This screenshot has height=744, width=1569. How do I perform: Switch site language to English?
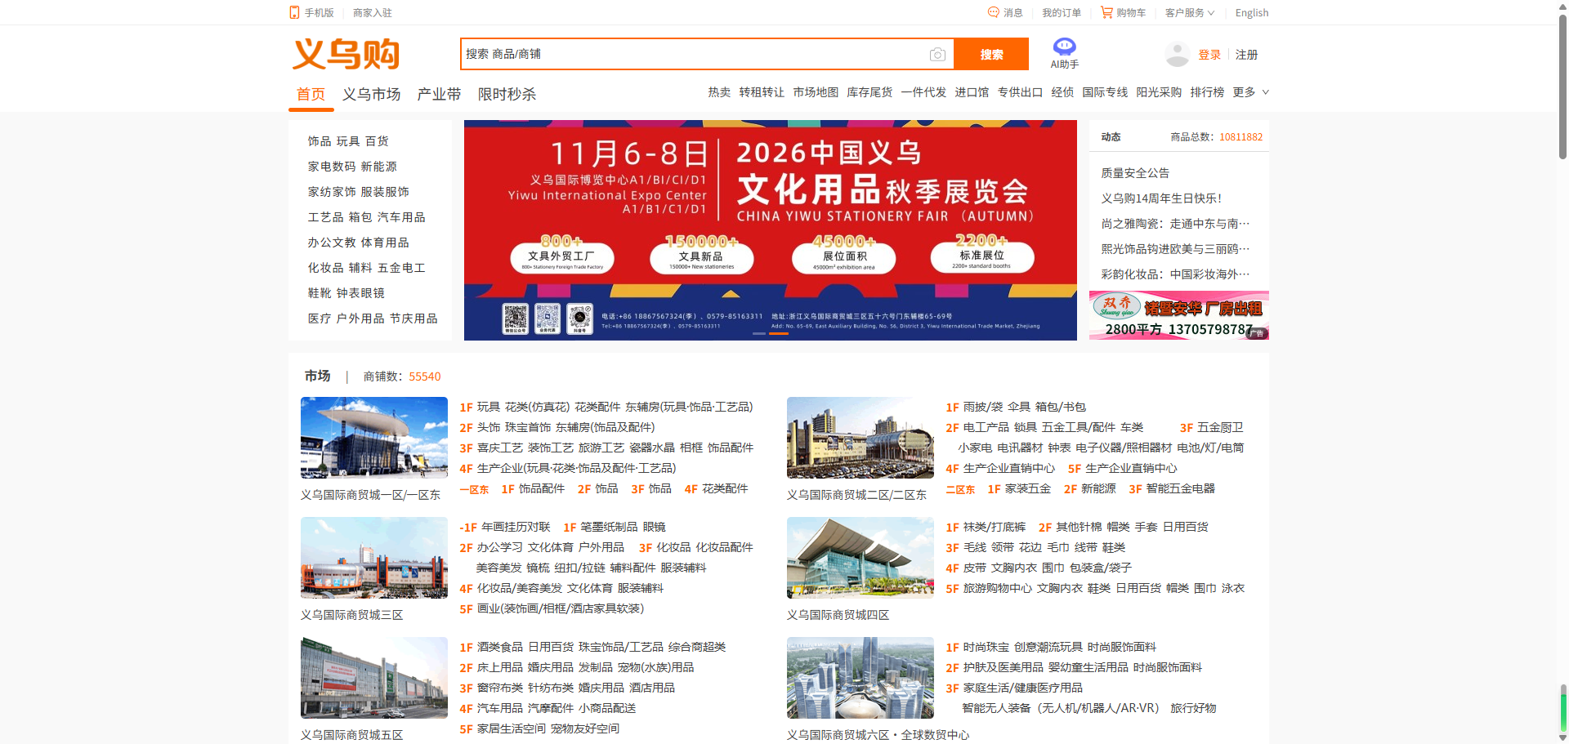[1252, 12]
